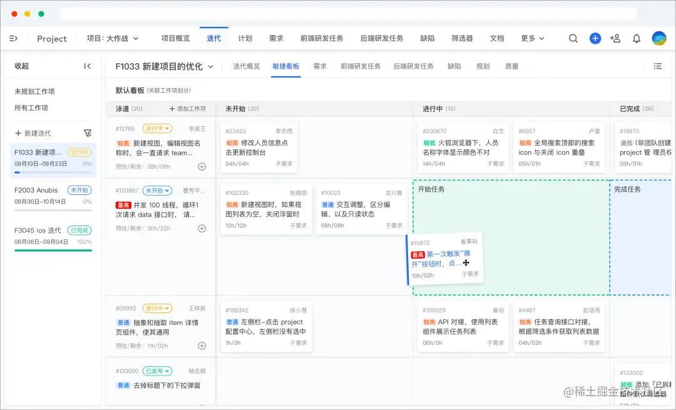This screenshot has height=410, width=676.
Task: Change status 已发布 on lane #133000
Action: 157,371
